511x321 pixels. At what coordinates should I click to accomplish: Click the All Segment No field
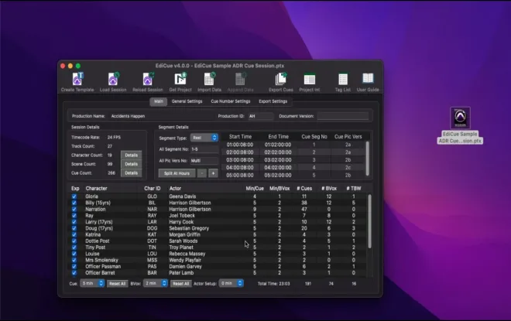click(x=204, y=149)
